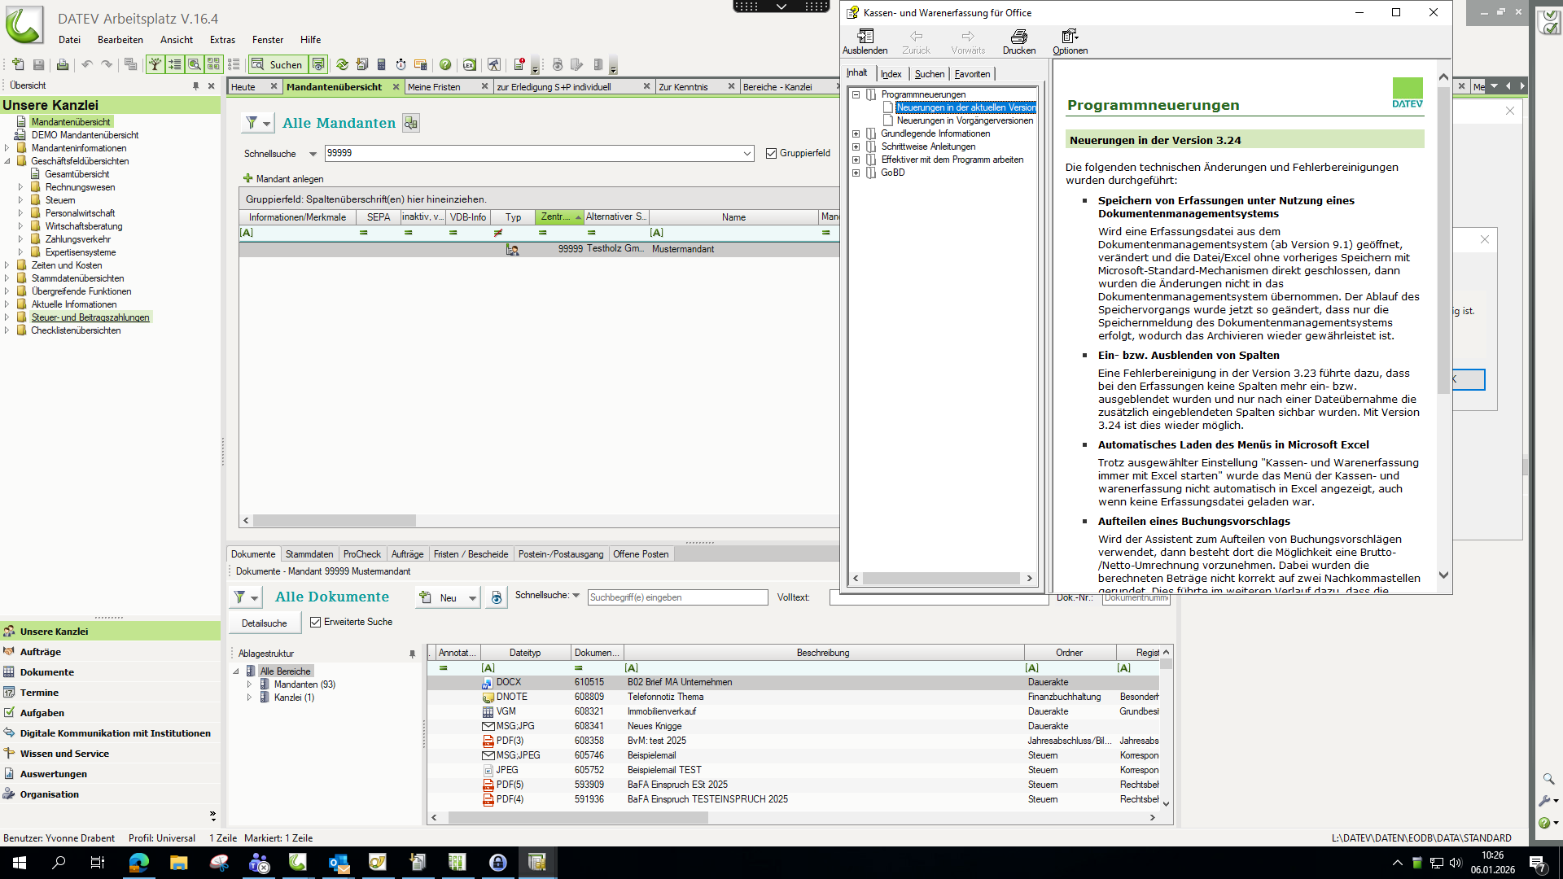1563x879 pixels.
Task: Click the Detailsuche button
Action: [264, 623]
